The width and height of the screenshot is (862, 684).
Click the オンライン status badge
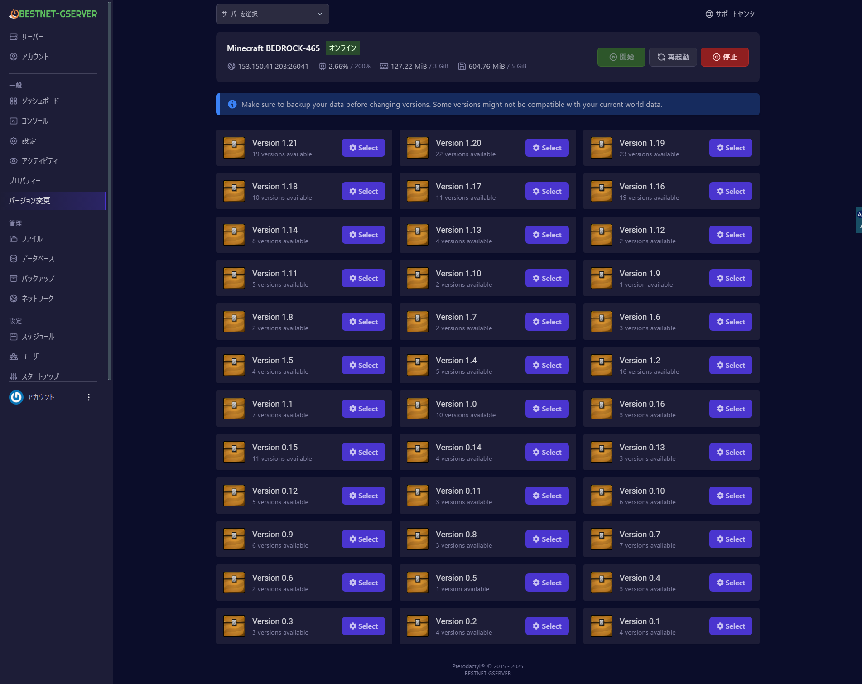pyautogui.click(x=343, y=48)
